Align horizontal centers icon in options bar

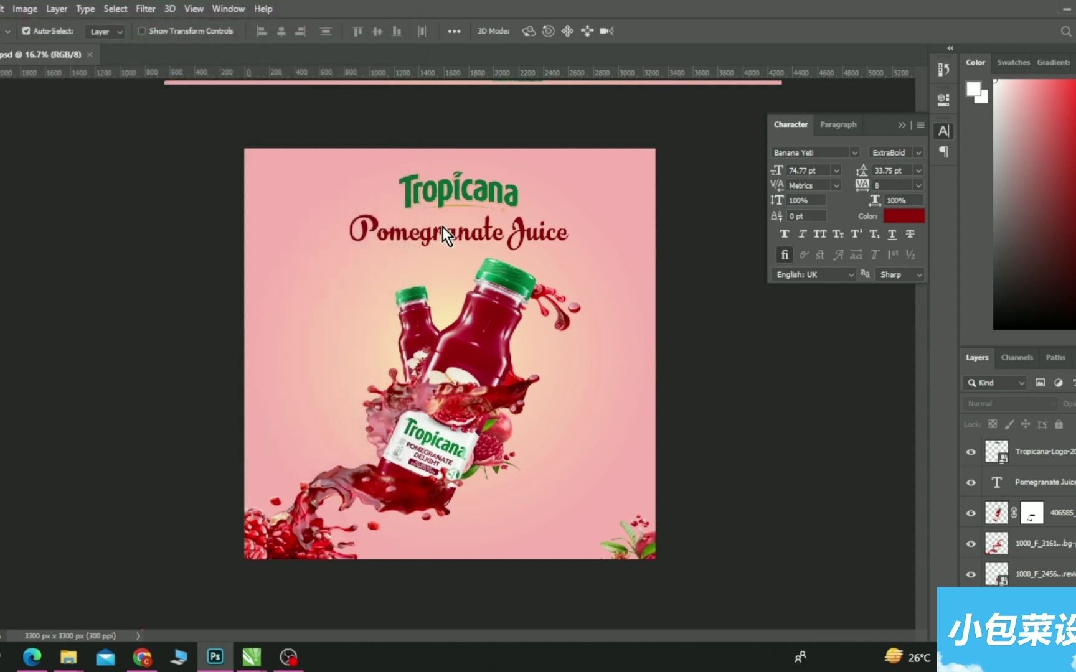[281, 31]
